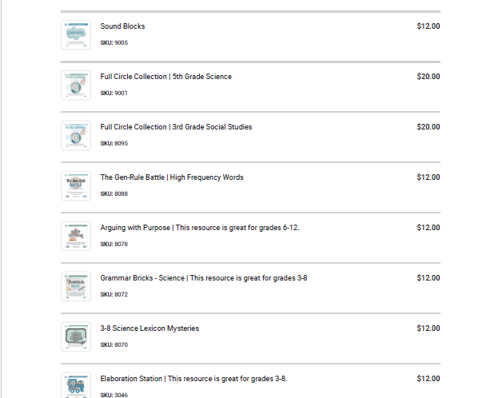Click the Arguing with Purpose title text
Image resolution: width=498 pixels, height=398 pixels.
tap(200, 228)
